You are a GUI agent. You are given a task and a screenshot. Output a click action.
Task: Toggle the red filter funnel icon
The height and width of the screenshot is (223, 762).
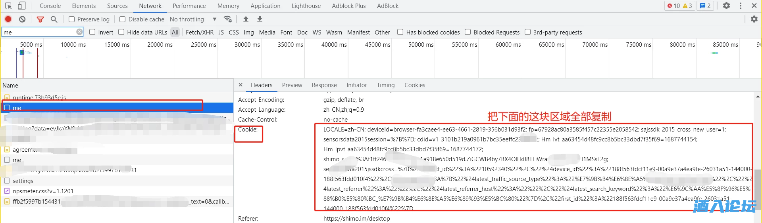(x=40, y=19)
